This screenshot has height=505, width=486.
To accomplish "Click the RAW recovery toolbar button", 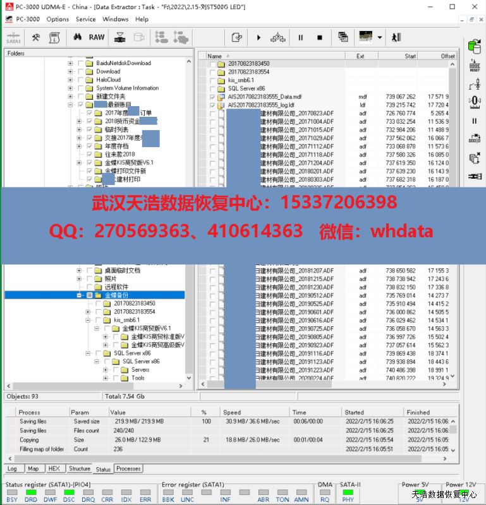I will pyautogui.click(x=97, y=37).
